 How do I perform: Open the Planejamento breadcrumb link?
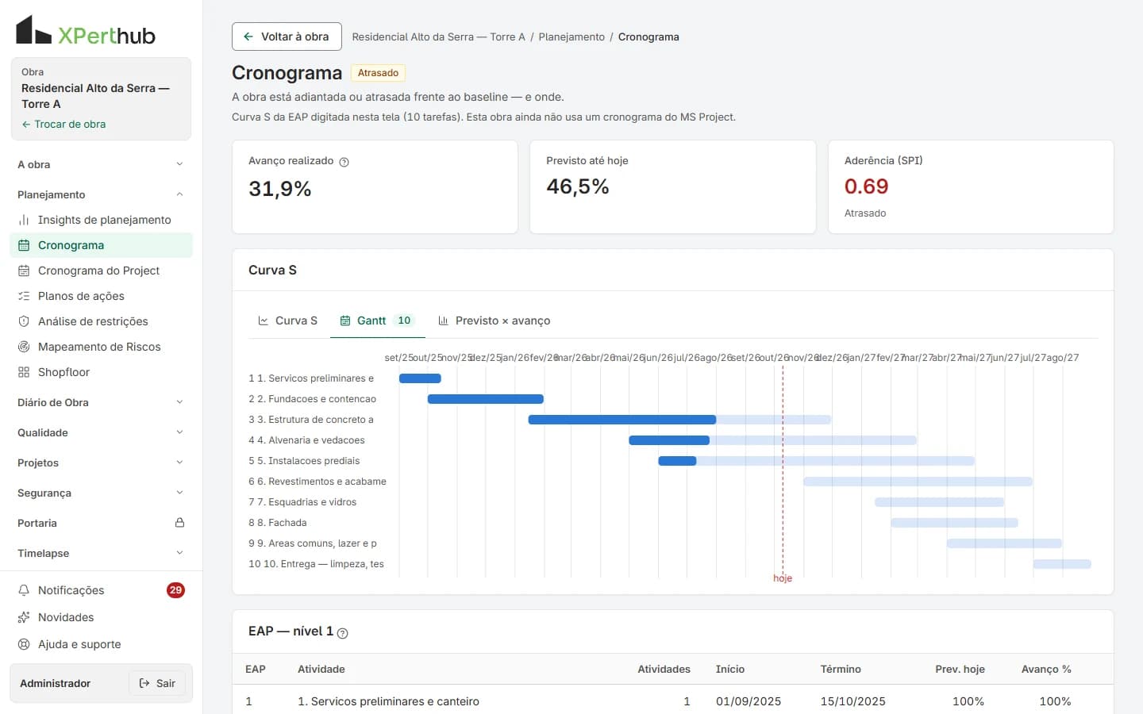571,36
